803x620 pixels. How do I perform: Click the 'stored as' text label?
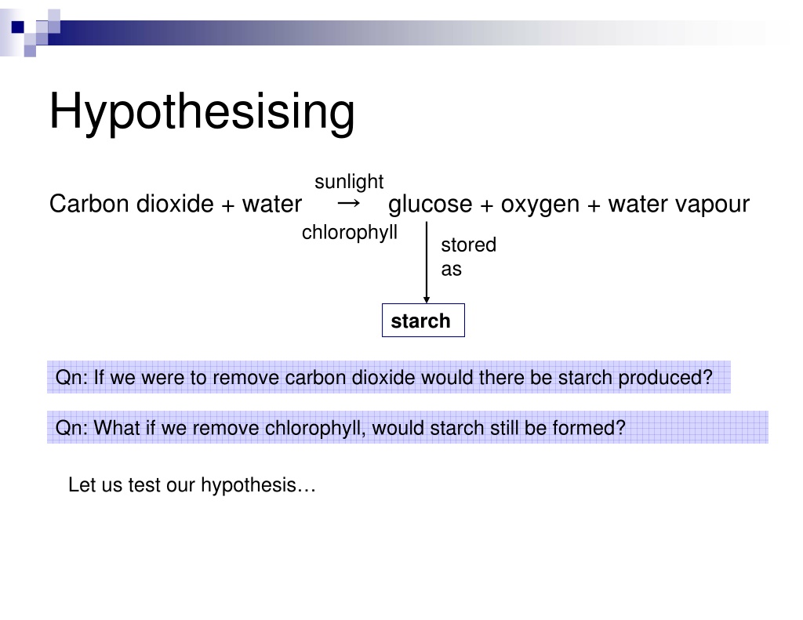pos(468,257)
